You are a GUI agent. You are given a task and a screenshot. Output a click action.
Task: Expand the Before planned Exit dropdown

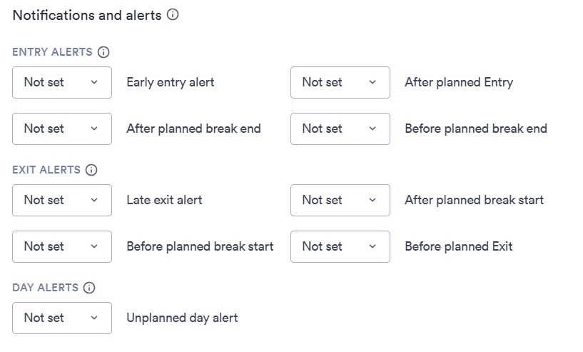340,247
